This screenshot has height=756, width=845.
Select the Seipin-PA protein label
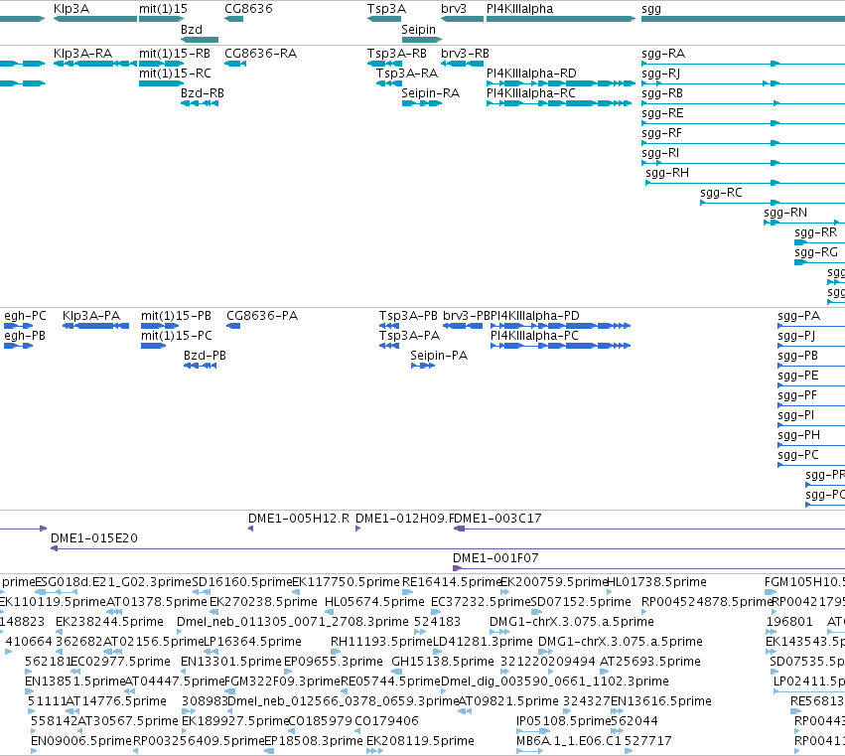tap(439, 356)
